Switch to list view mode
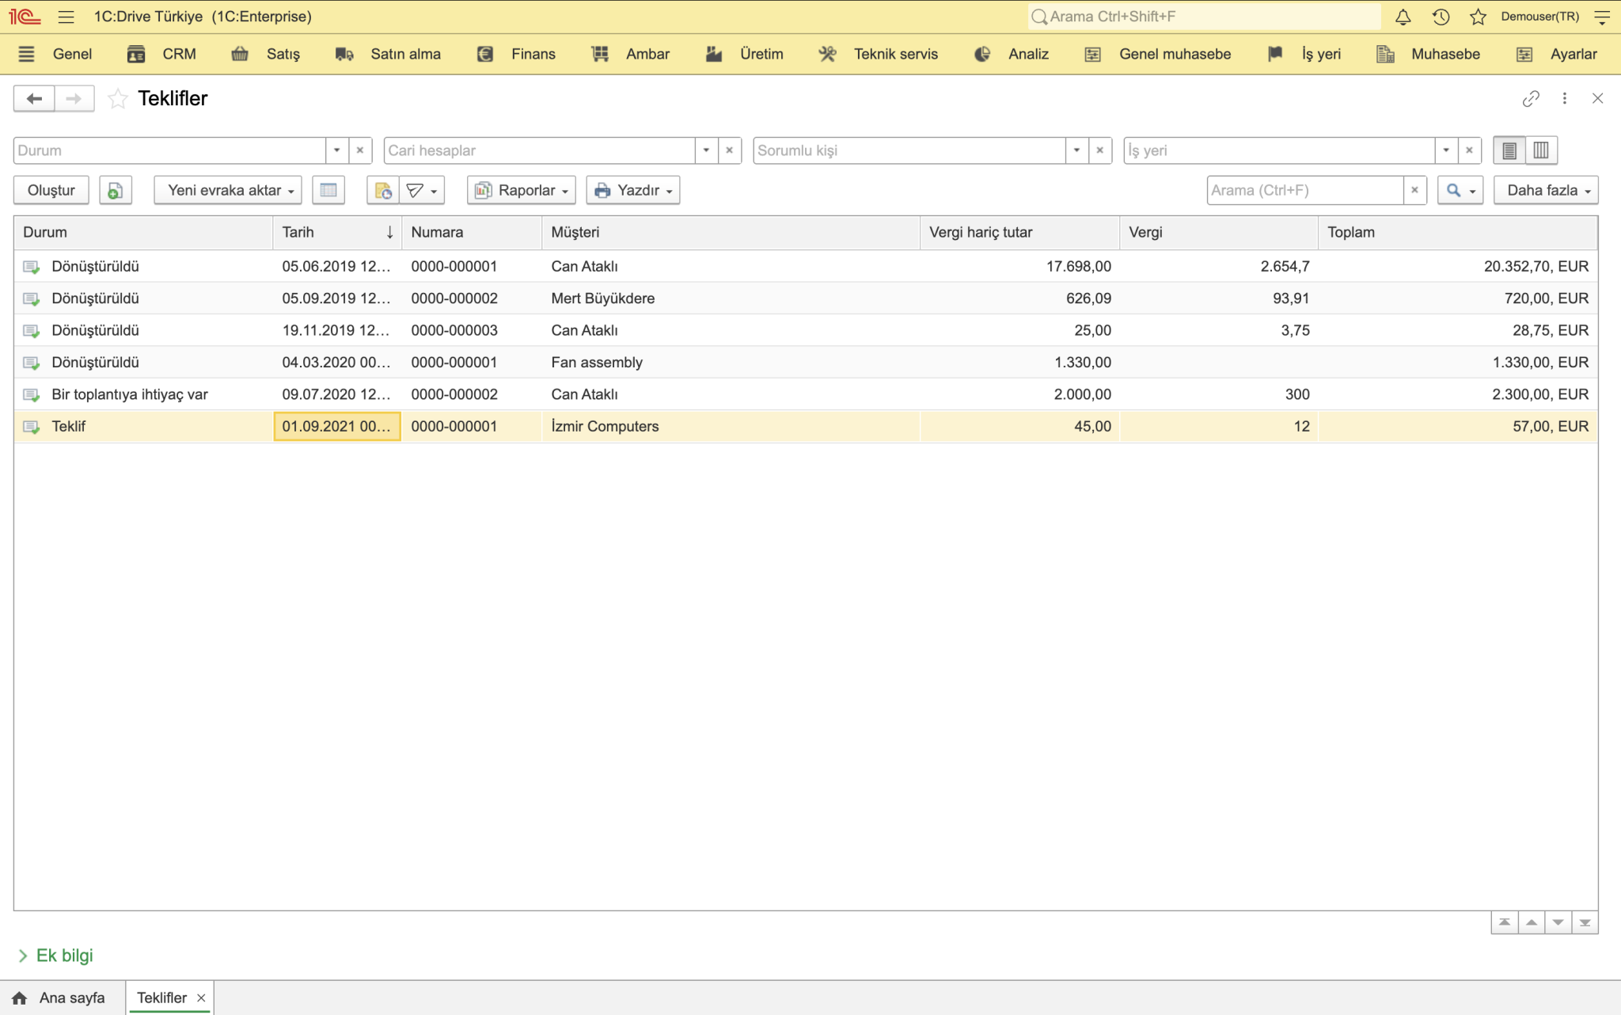The width and height of the screenshot is (1621, 1015). [x=1509, y=150]
